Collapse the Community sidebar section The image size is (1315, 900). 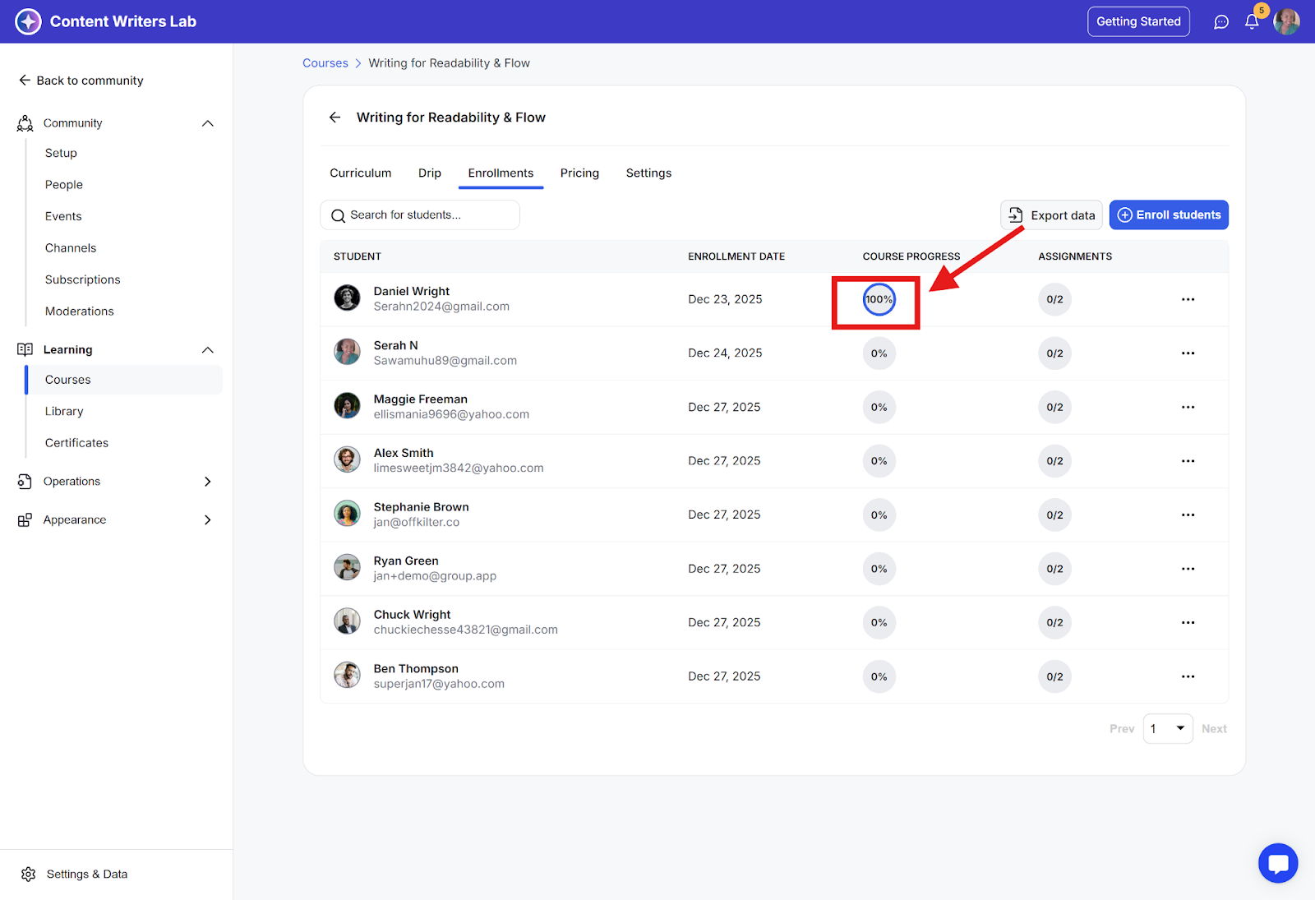[208, 123]
